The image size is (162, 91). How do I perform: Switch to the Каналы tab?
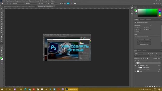tap(139, 51)
